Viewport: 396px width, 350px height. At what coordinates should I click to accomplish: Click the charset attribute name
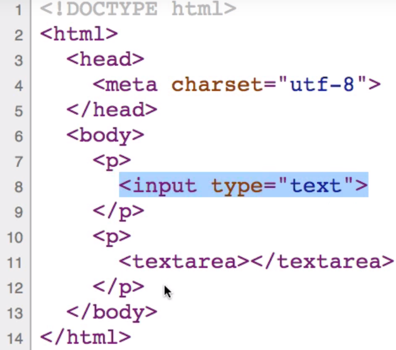[x=217, y=85]
